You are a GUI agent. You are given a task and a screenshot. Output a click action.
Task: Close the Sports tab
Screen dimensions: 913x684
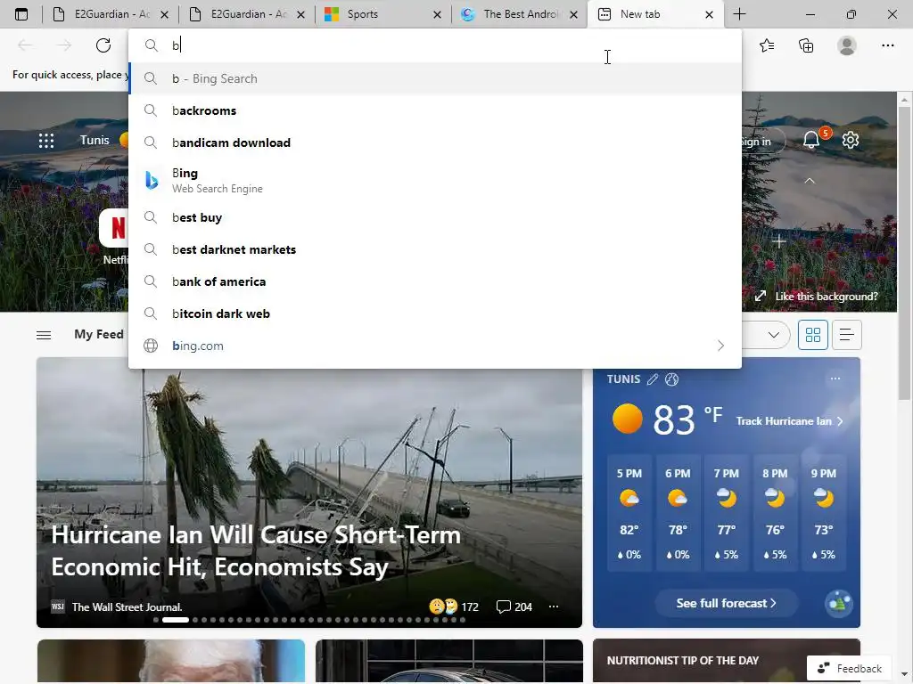point(437,14)
